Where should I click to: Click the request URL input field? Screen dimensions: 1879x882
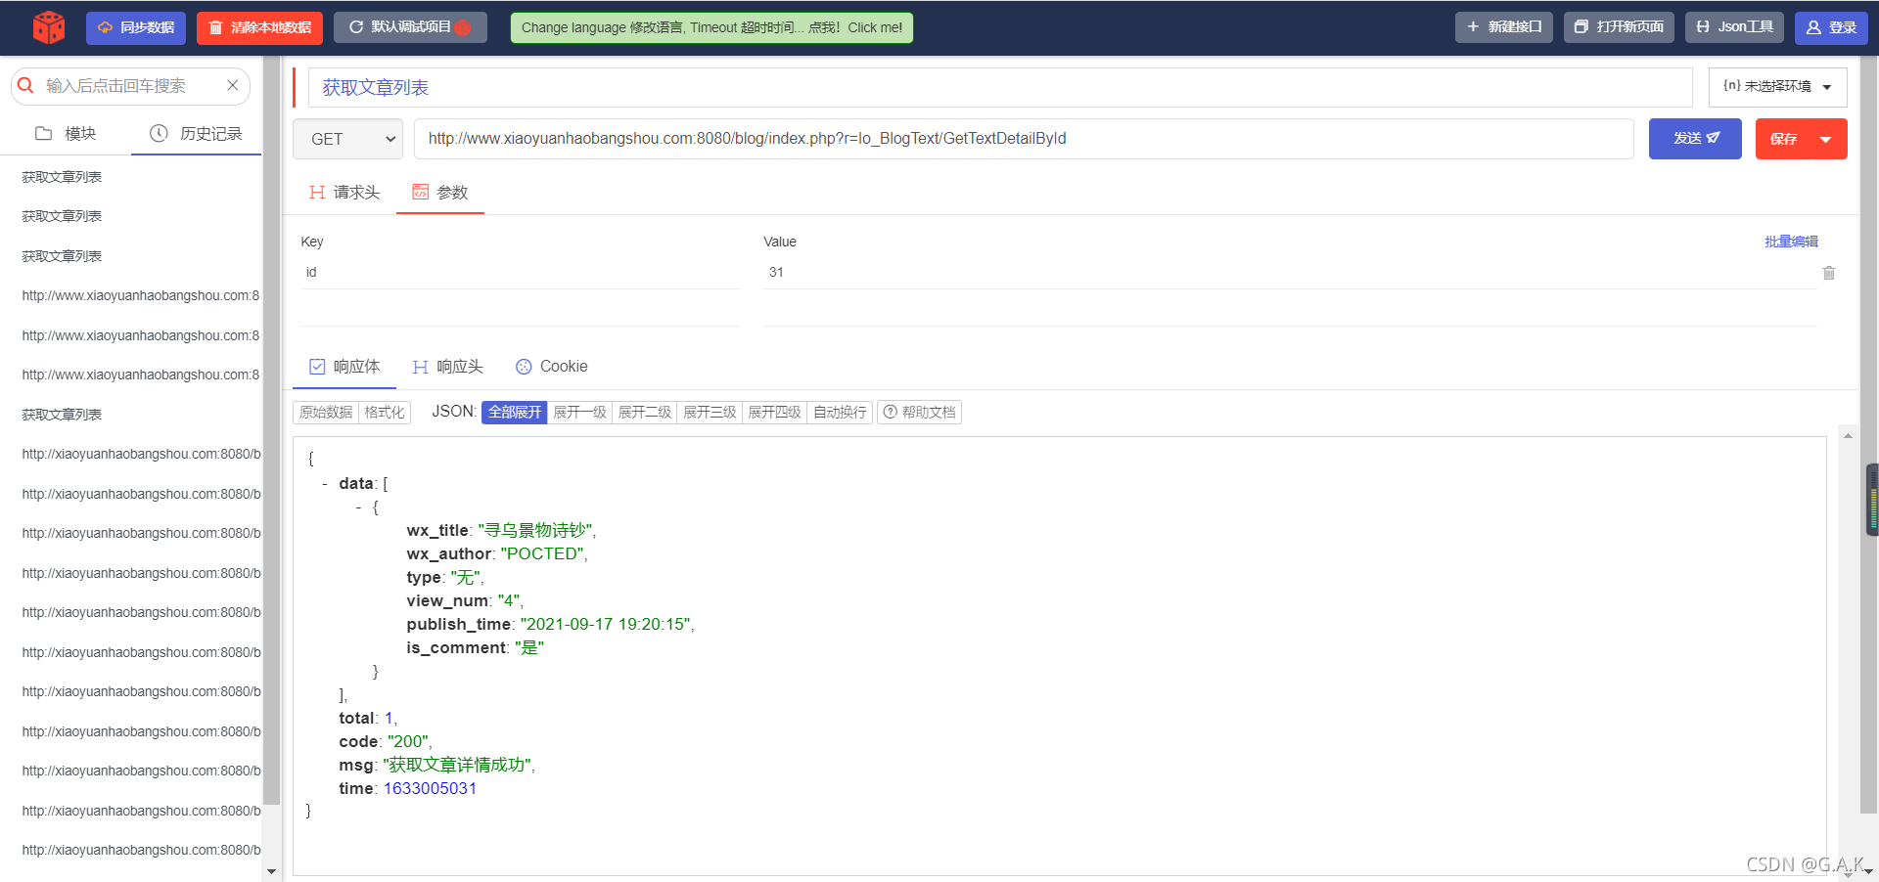point(1024,139)
